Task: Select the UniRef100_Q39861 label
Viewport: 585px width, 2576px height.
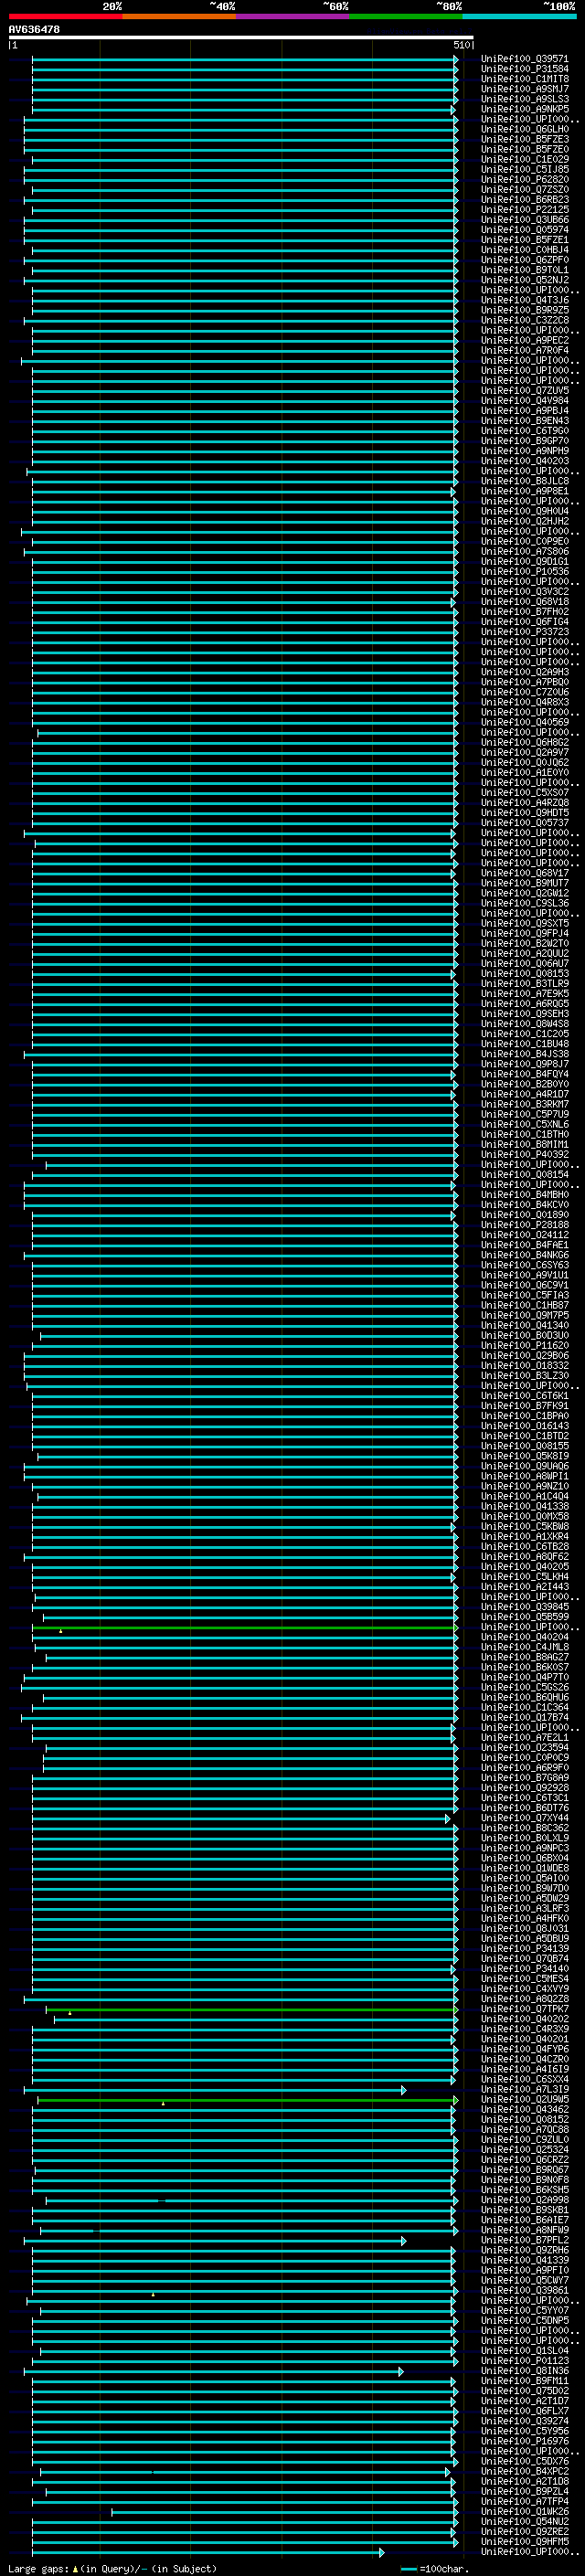Action: 524,2290
